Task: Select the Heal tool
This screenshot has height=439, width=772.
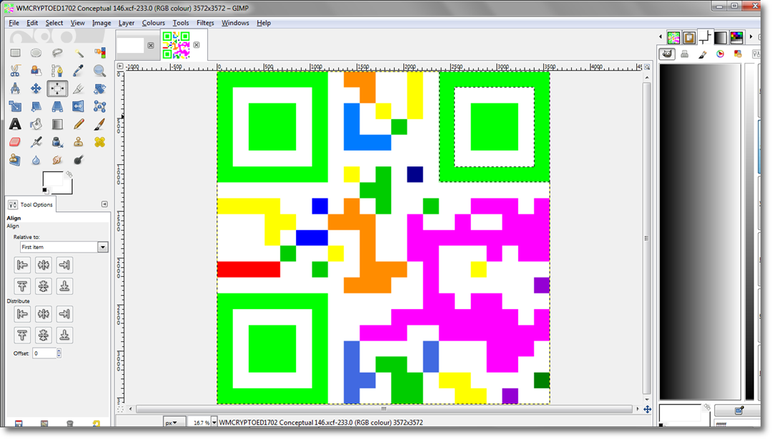Action: 99,142
